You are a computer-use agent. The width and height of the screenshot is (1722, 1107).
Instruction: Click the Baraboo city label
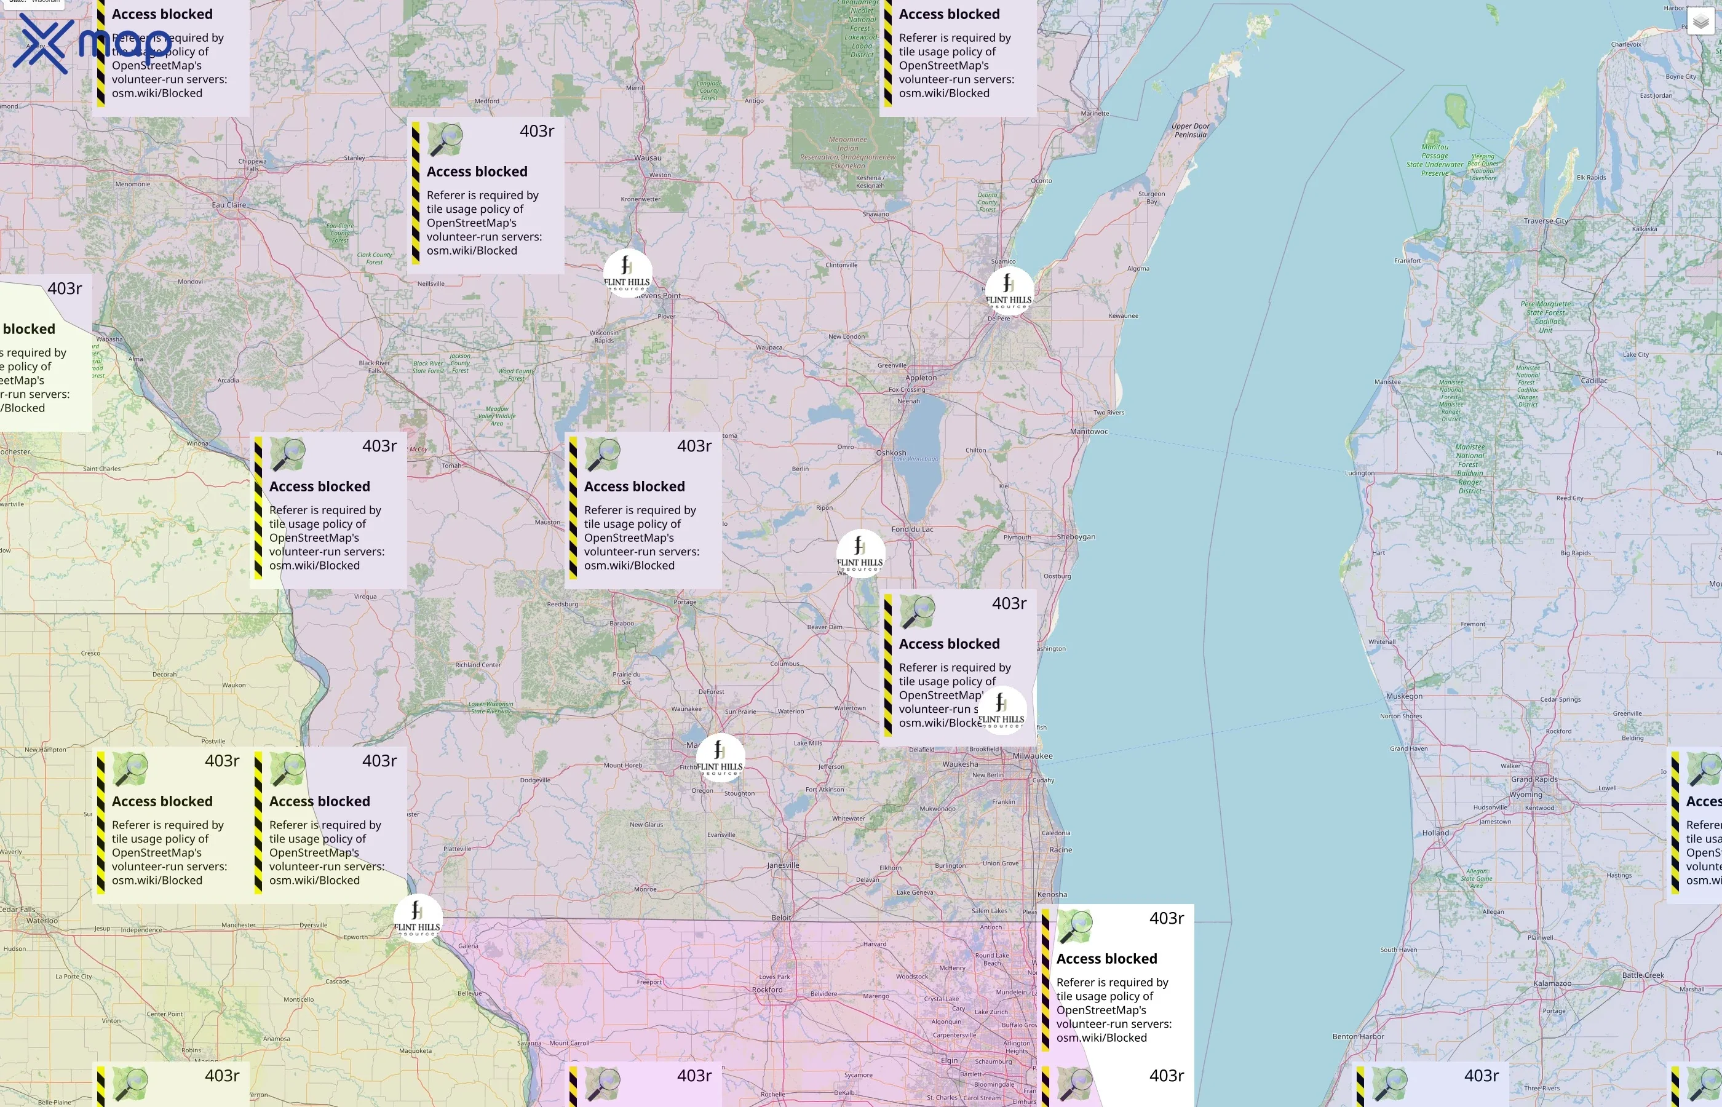click(x=622, y=623)
